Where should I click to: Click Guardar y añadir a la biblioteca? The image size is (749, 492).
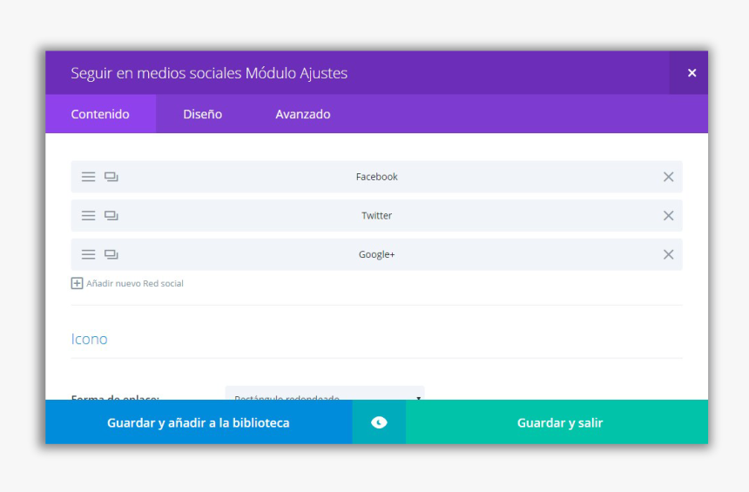click(x=199, y=422)
